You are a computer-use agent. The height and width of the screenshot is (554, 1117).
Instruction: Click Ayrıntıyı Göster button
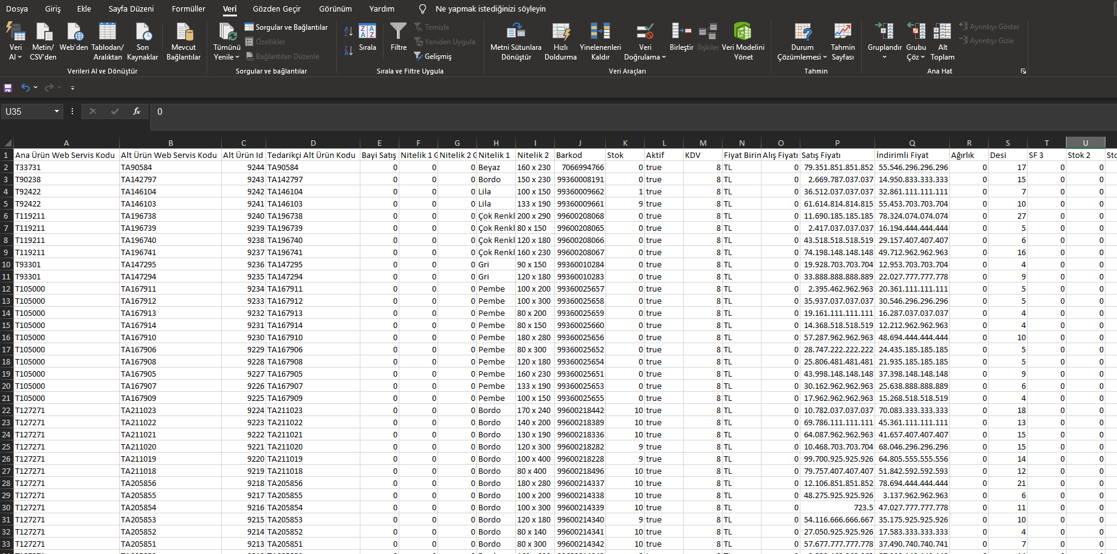989,27
